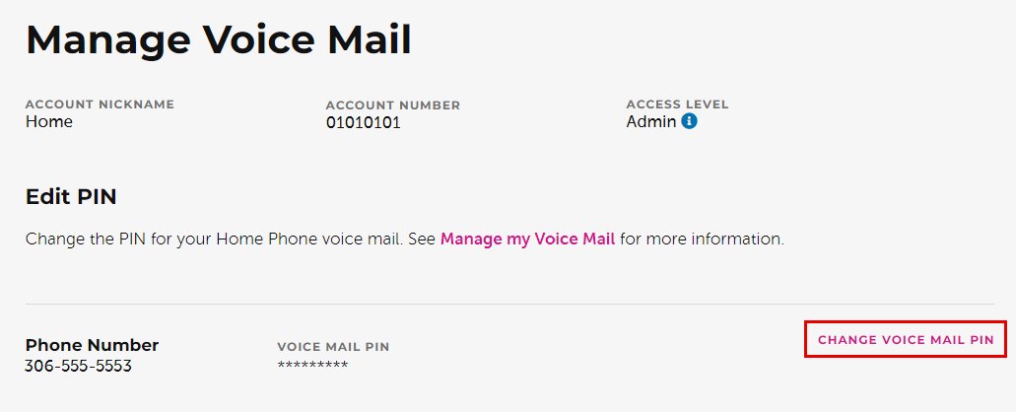Viewport: 1016px width, 412px height.
Task: Click the Edit PIN section heading
Action: coord(71,197)
